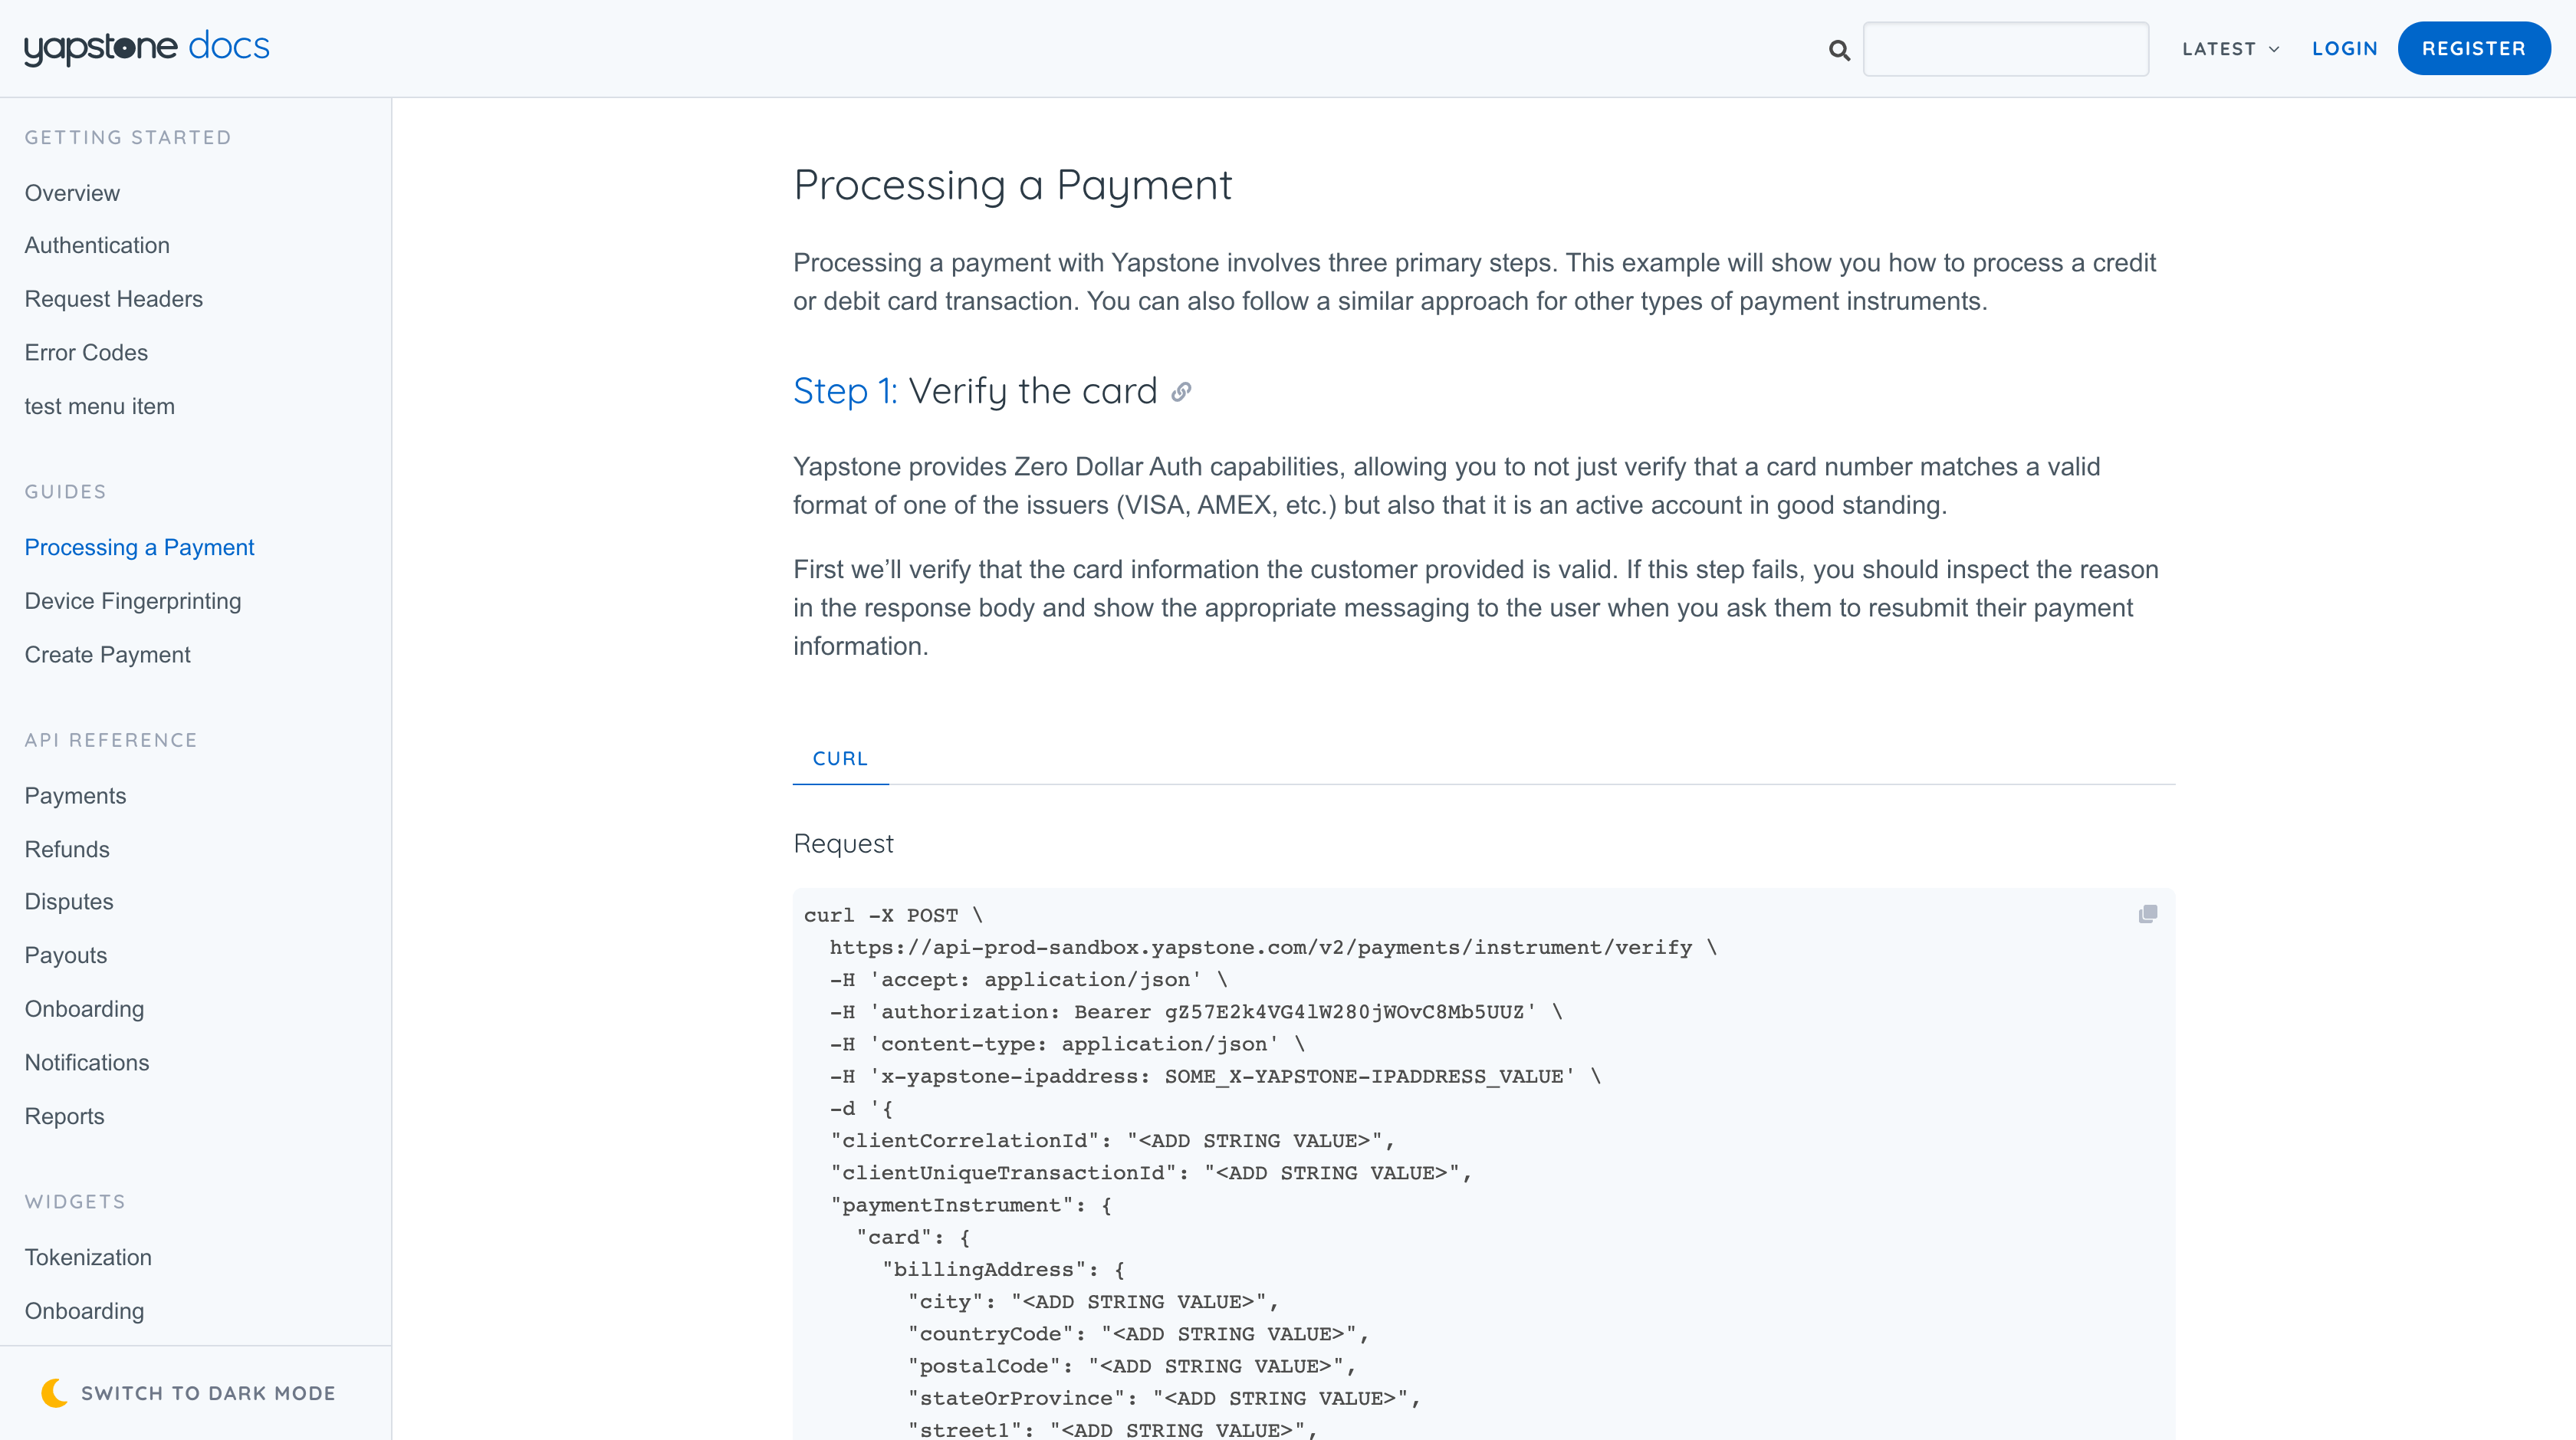Navigate to Error Codes section
Image resolution: width=2576 pixels, height=1440 pixels.
87,352
